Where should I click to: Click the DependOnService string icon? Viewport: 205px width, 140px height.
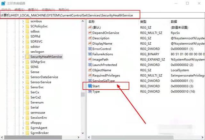[x=90, y=33]
